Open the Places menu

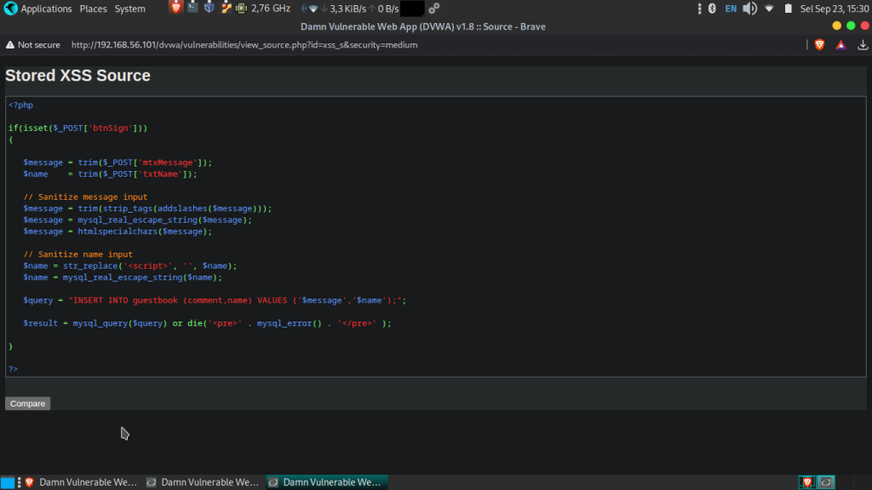(93, 9)
